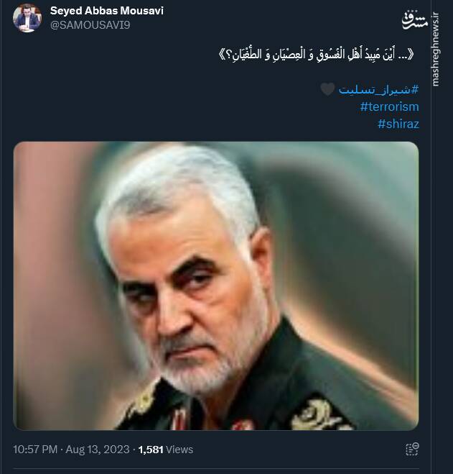The image size is (453, 474).
Task: Click the opening guillemets ending the Arabic quote
Action: [222, 55]
